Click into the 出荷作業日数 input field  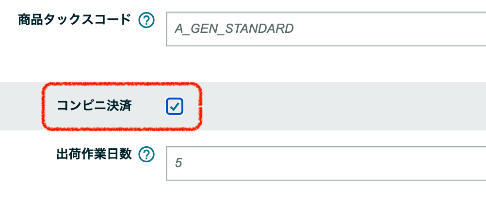(x=325, y=163)
